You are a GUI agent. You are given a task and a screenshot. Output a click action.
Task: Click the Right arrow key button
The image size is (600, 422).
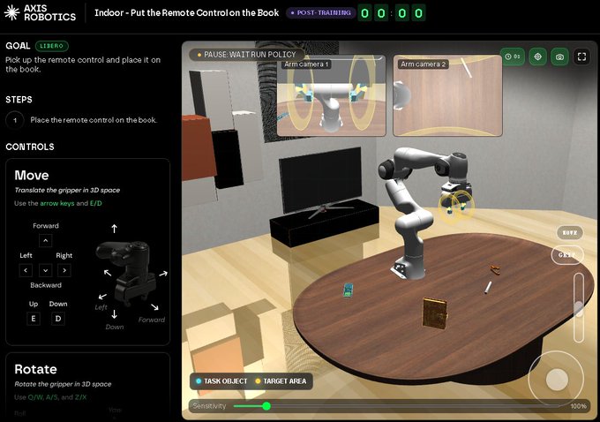64,270
